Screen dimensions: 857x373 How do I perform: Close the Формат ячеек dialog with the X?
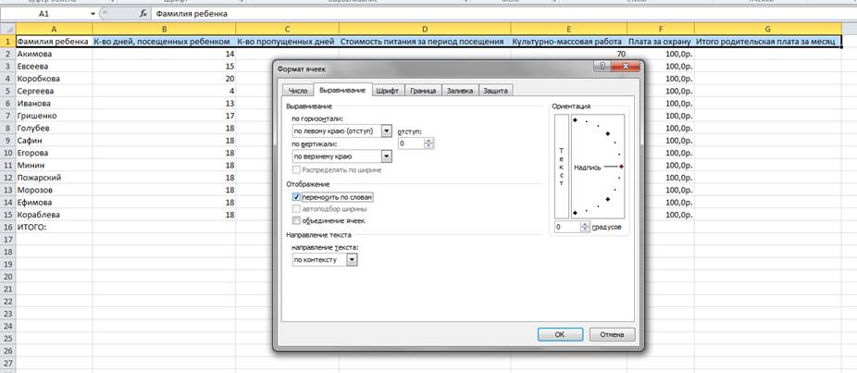624,66
